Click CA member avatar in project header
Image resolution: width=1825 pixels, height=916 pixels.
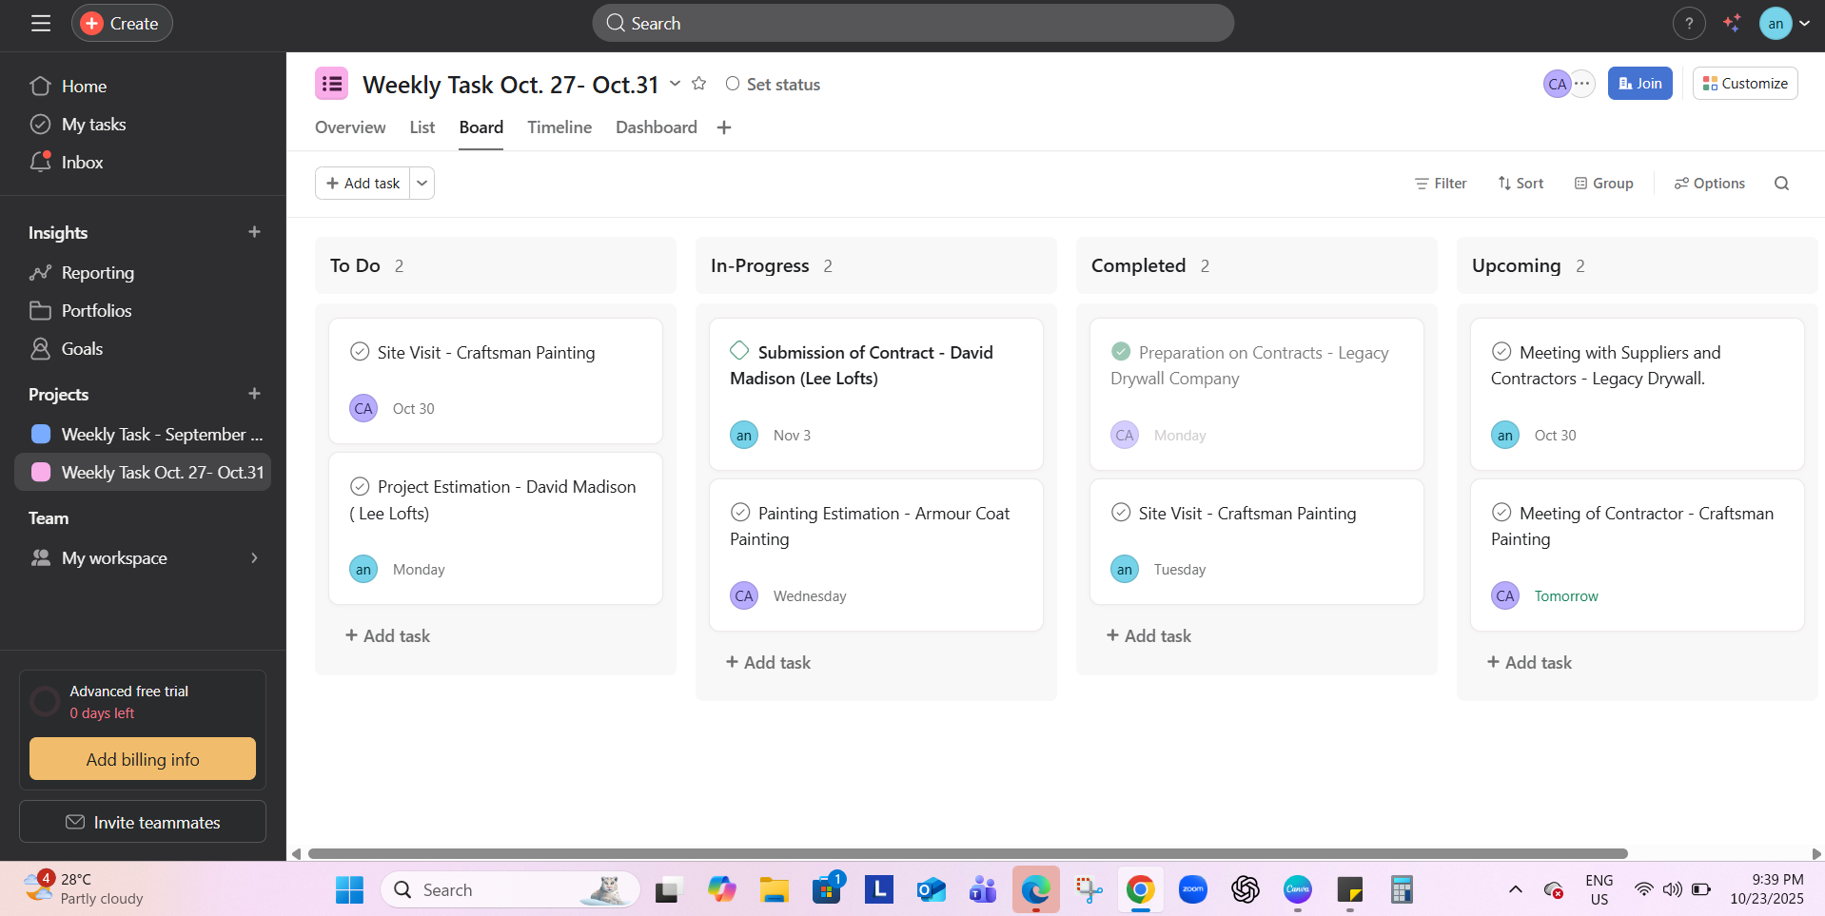tap(1557, 84)
